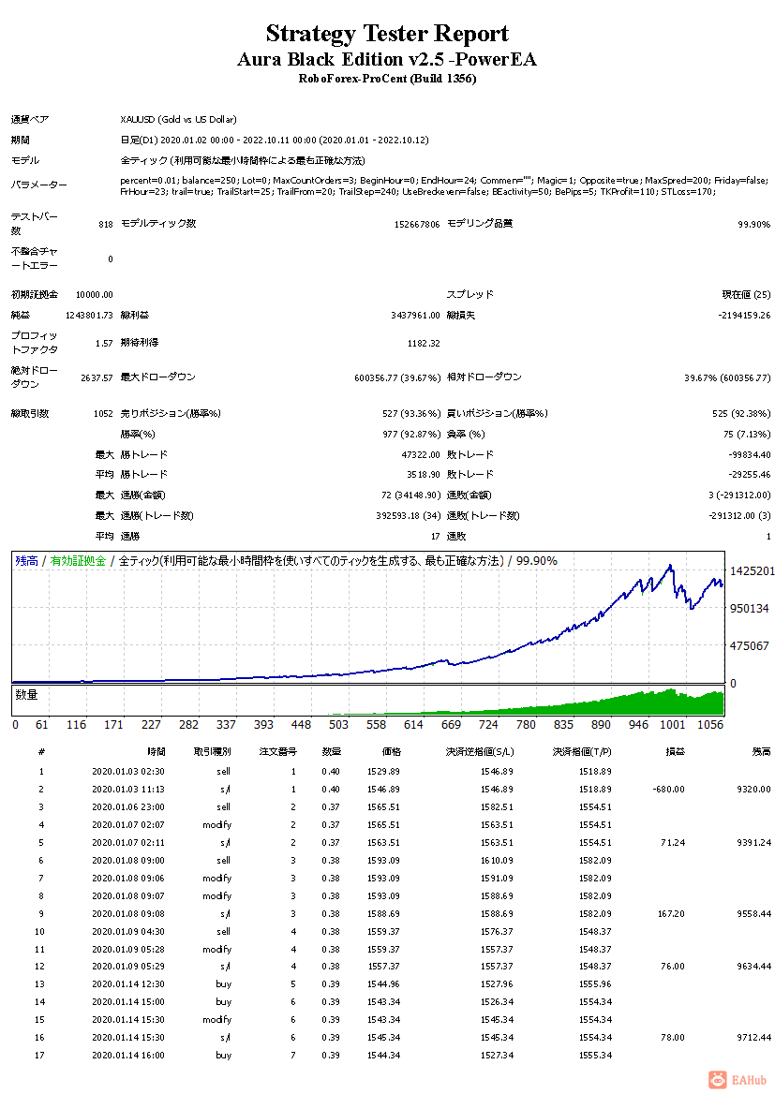Click the modify order in row 4
The height and width of the screenshot is (1094, 775).
point(216,825)
